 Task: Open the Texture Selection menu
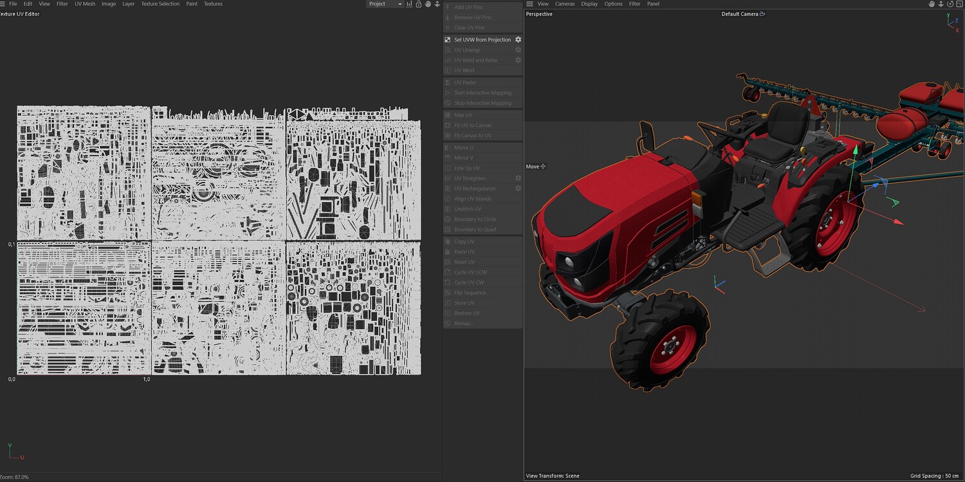click(160, 4)
